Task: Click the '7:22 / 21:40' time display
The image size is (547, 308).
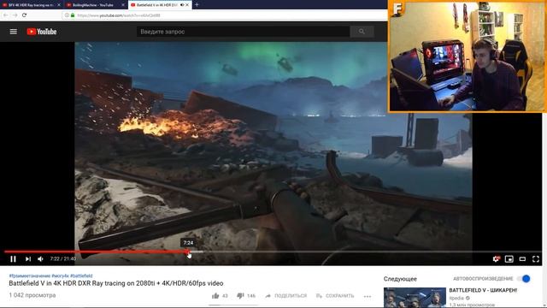Action: pyautogui.click(x=62, y=258)
